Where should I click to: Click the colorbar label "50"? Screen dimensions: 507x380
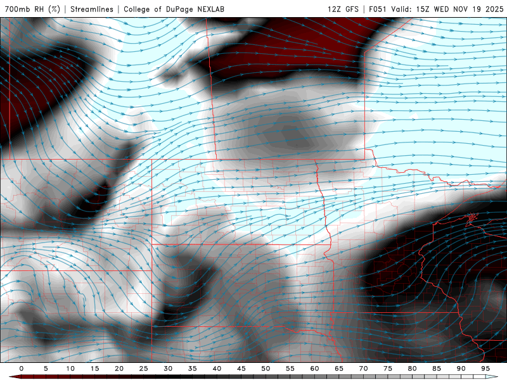coord(266,369)
